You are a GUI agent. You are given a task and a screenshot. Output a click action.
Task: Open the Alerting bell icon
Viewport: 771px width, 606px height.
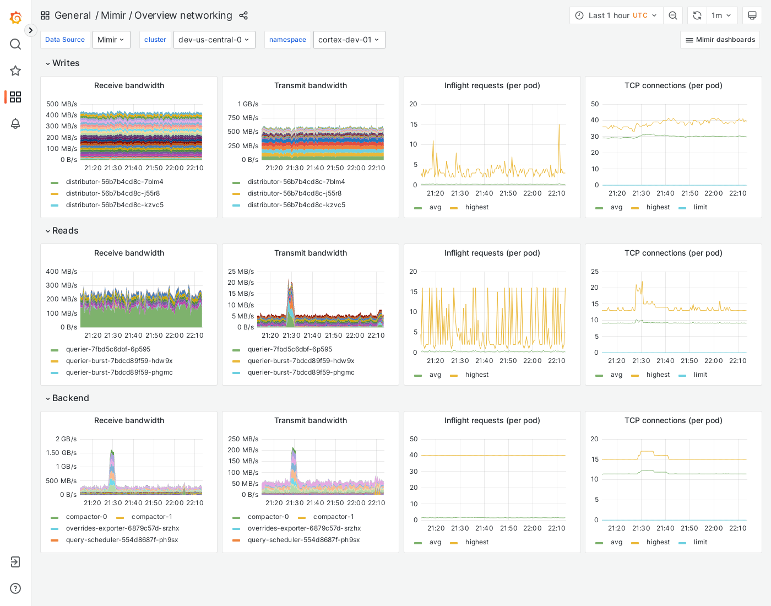[15, 124]
